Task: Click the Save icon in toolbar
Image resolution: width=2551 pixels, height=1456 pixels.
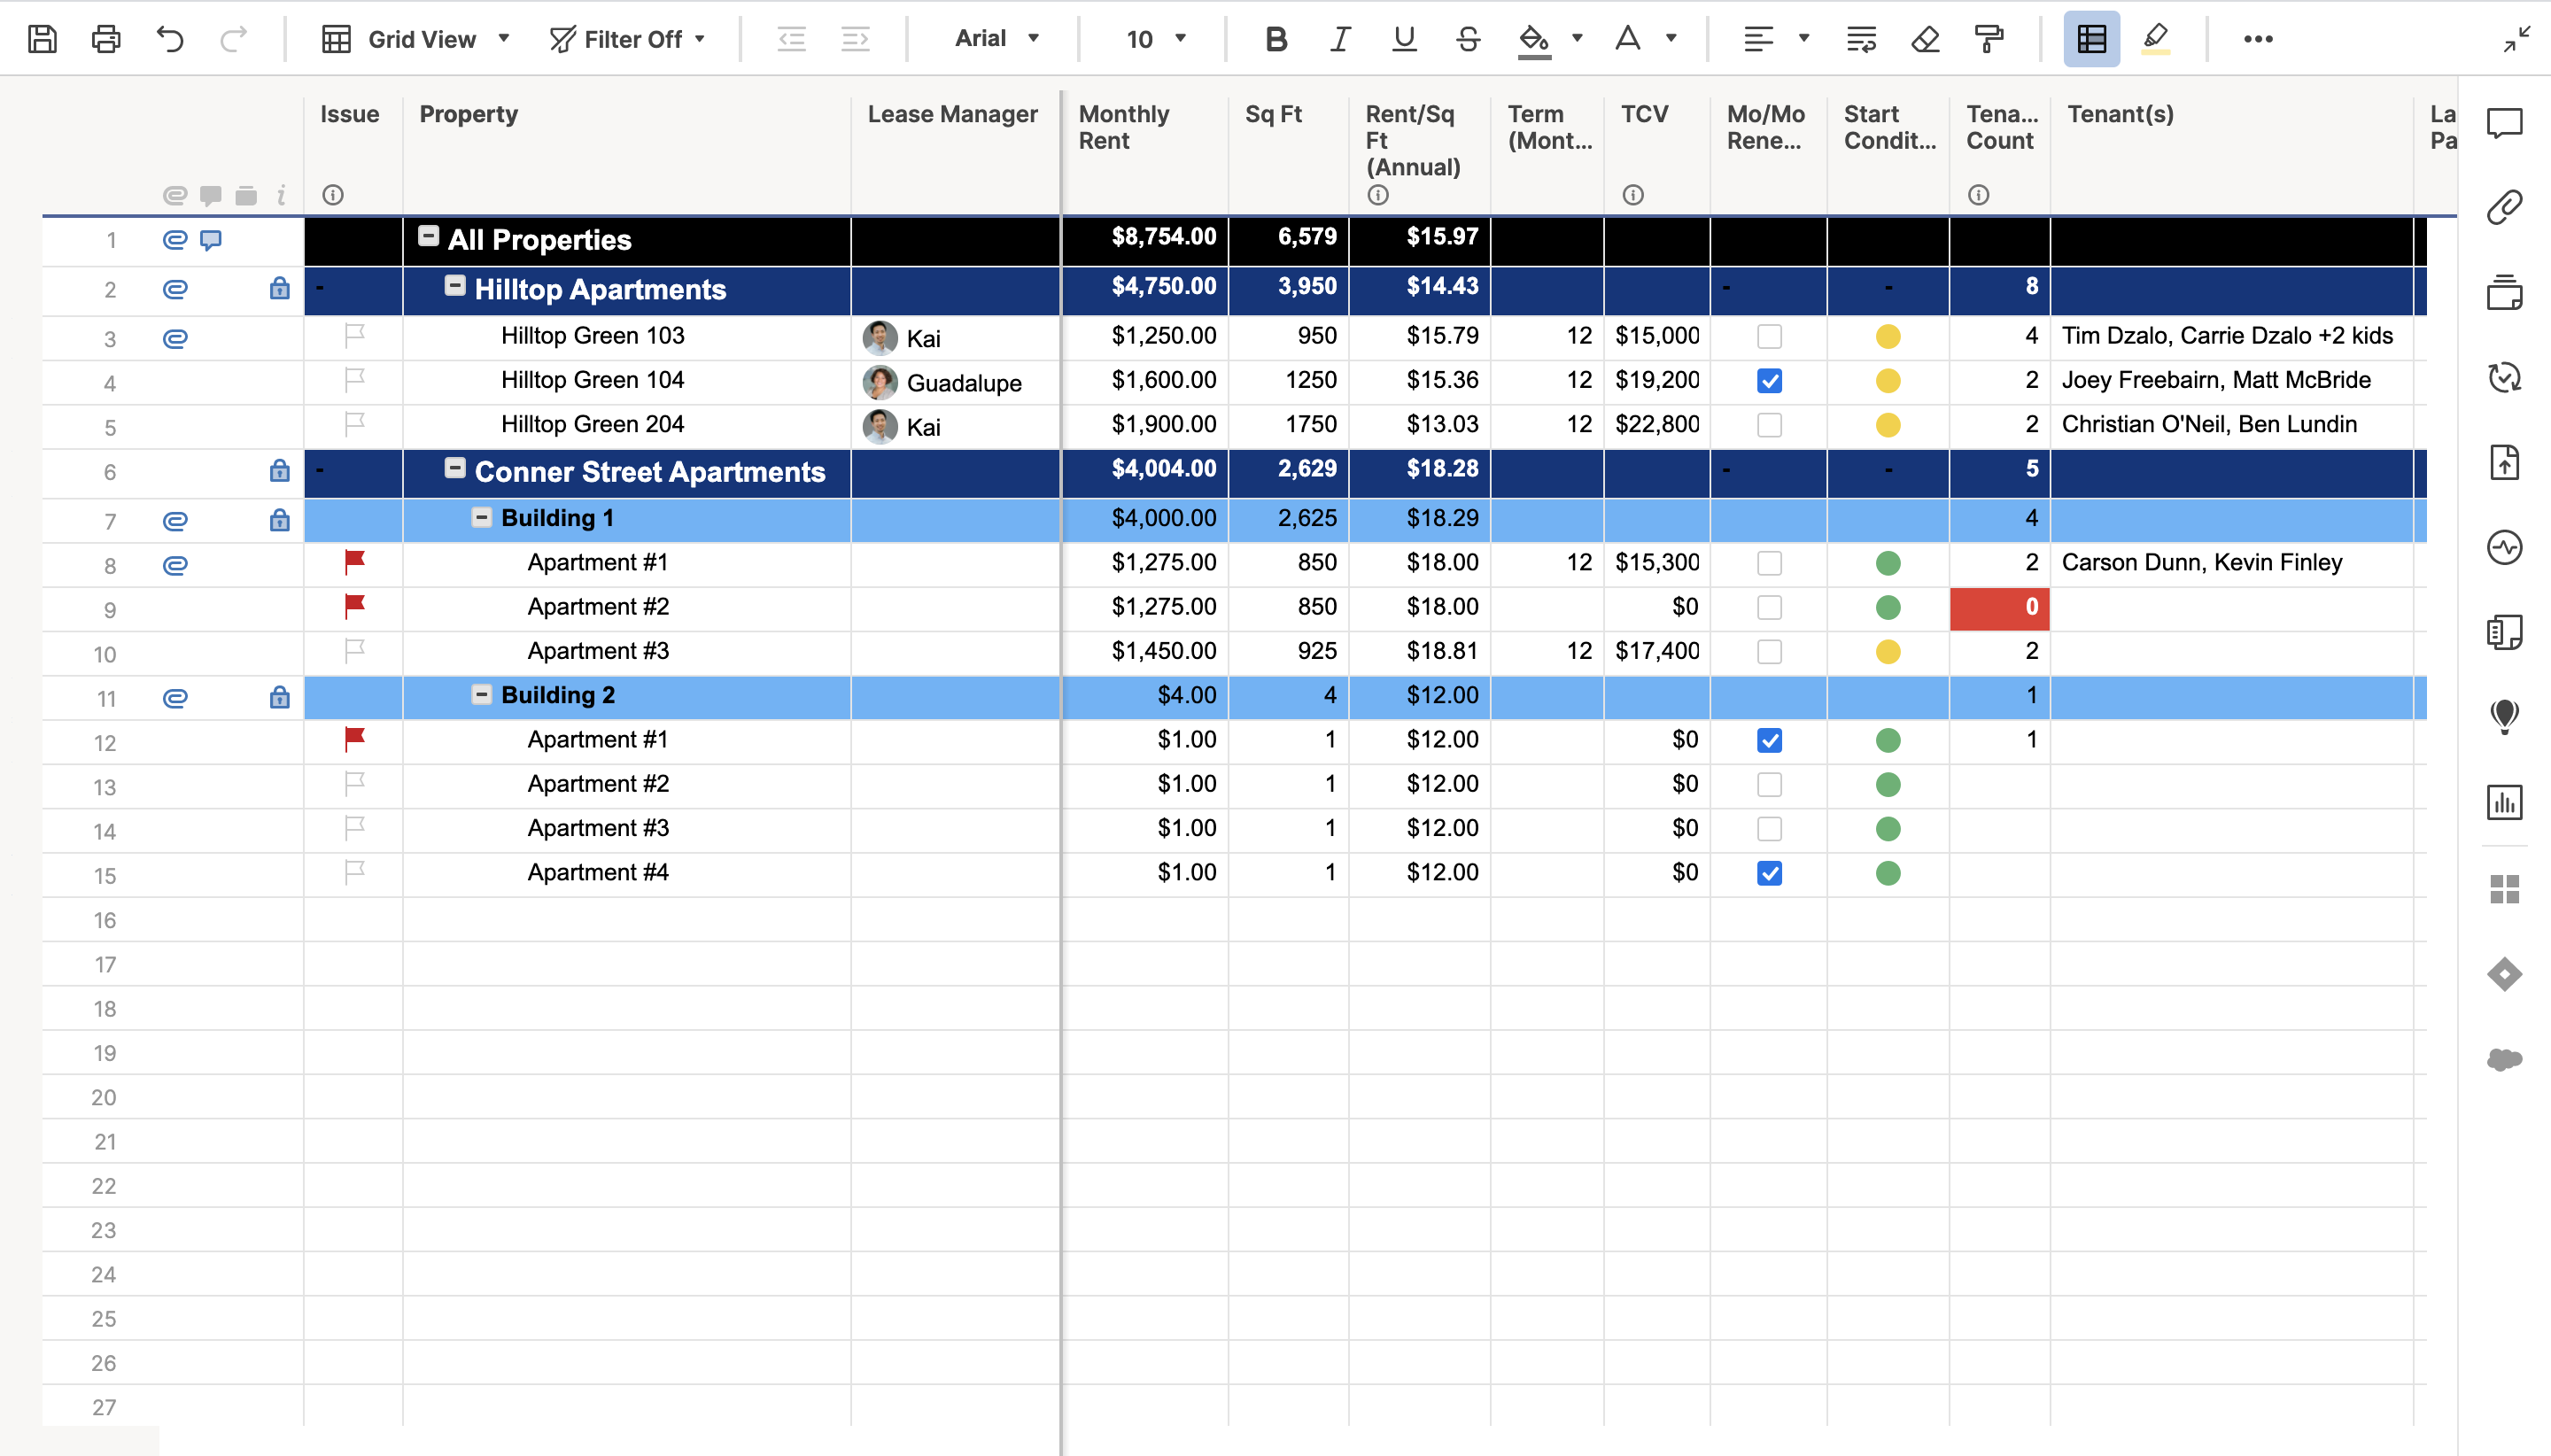Action: coord(42,39)
